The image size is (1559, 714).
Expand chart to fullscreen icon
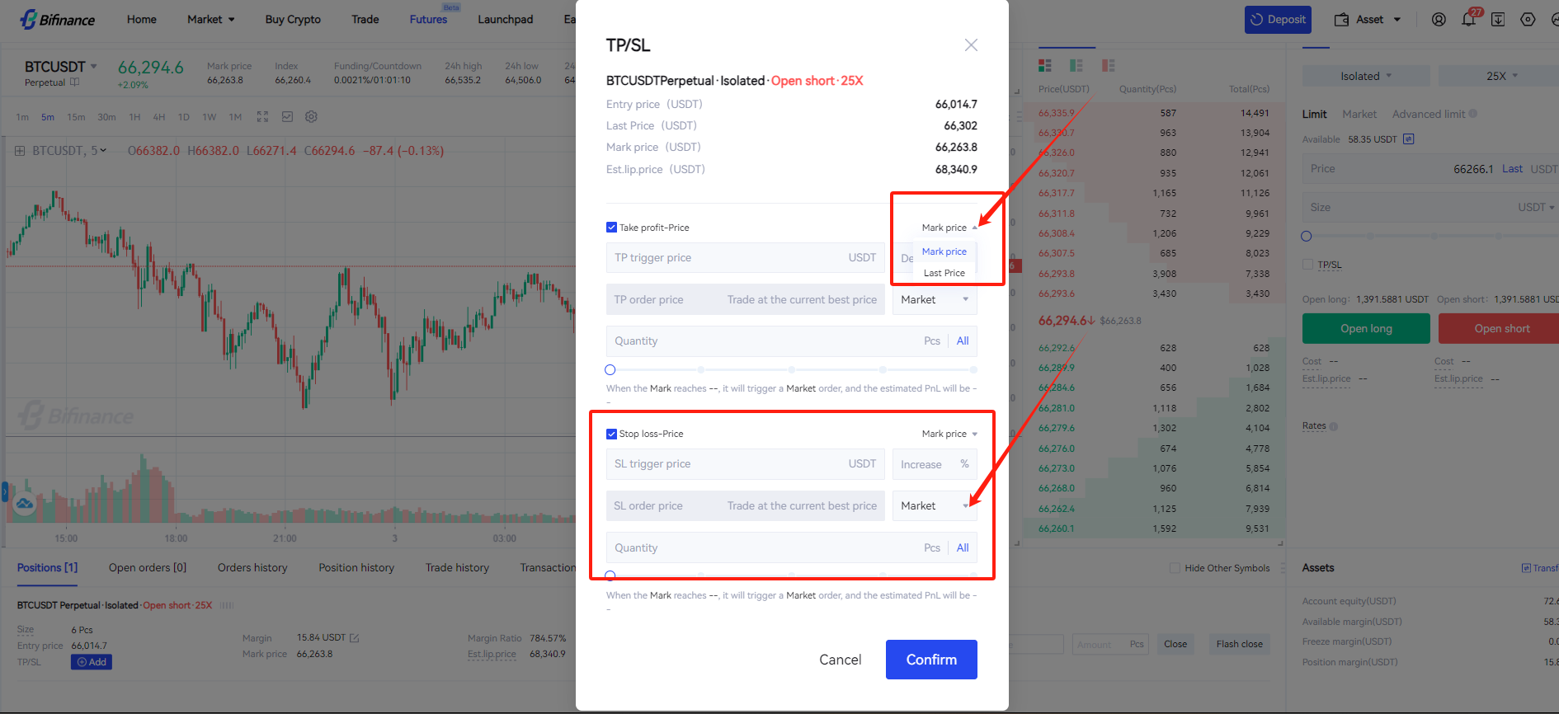(262, 117)
